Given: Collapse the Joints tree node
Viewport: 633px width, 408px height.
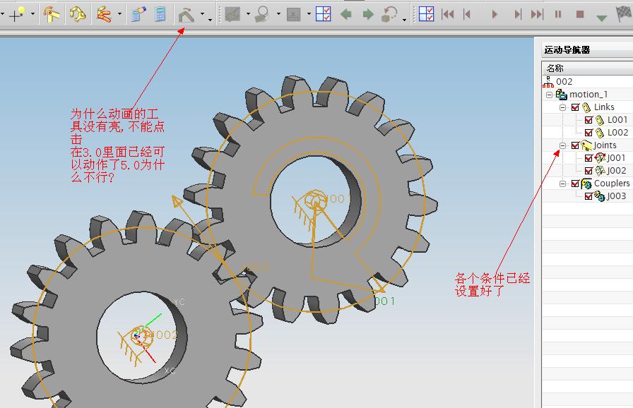Looking at the screenshot, I should tap(562, 145).
